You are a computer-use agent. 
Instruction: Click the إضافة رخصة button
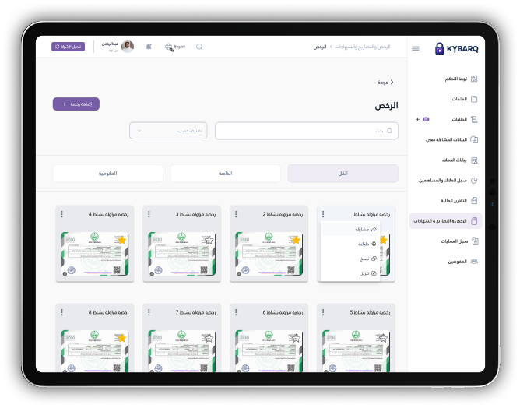(x=76, y=104)
